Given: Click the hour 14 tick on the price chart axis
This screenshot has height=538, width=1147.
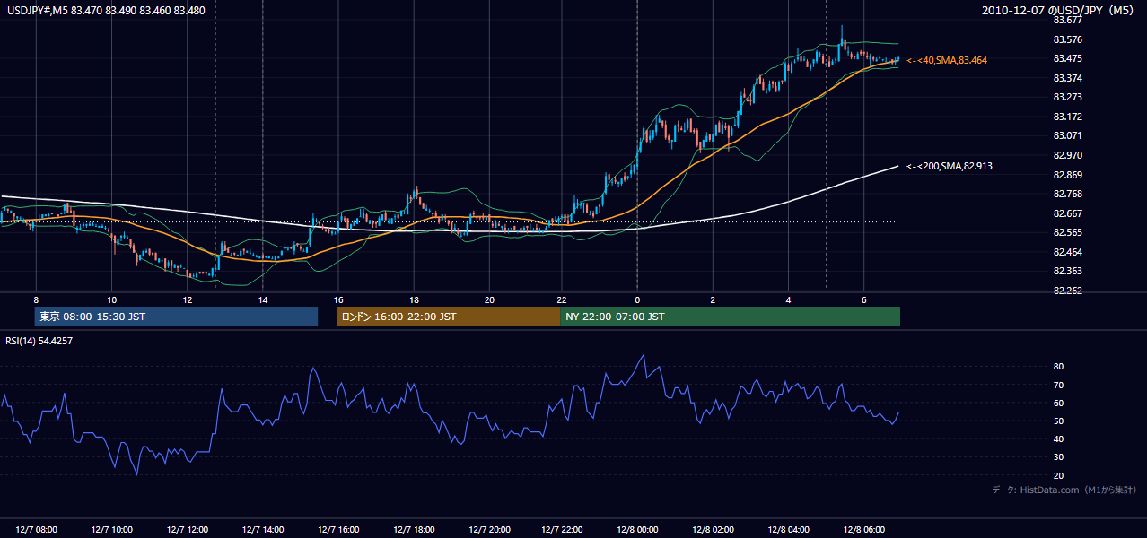Looking at the screenshot, I should (x=262, y=299).
